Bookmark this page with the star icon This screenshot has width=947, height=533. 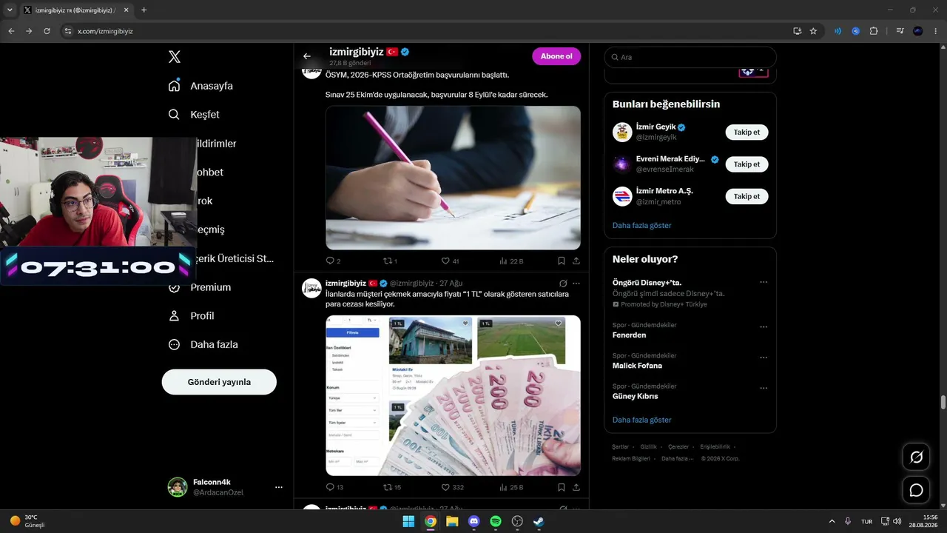click(813, 31)
